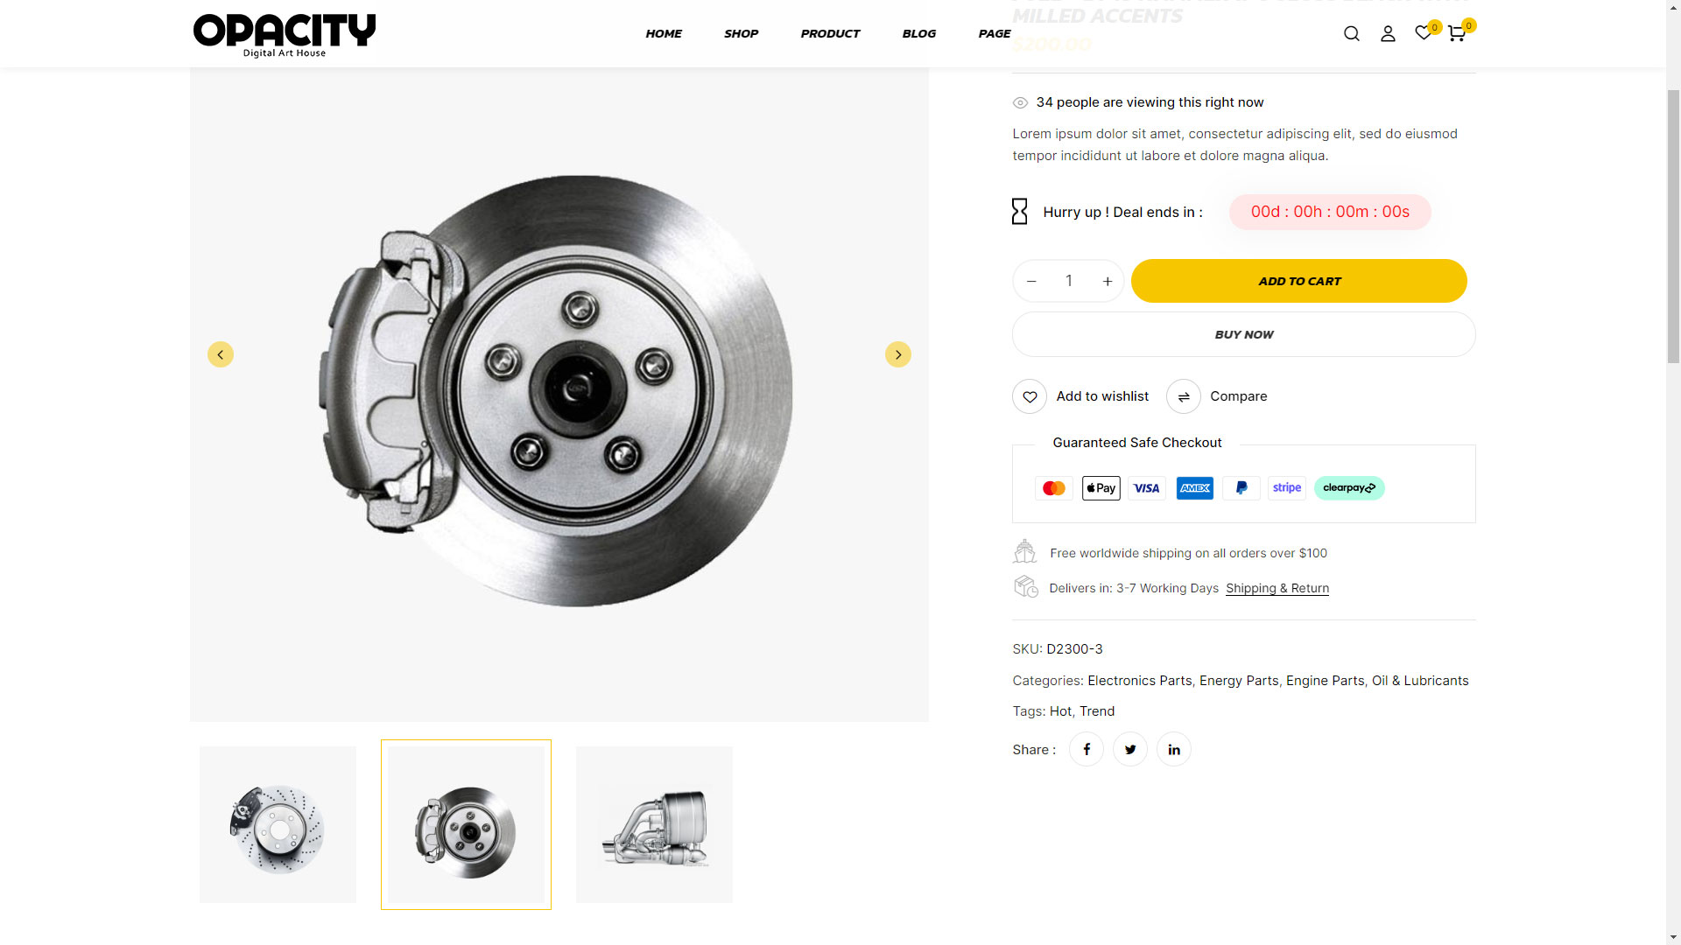Click the Compare arrows icon

(x=1184, y=396)
